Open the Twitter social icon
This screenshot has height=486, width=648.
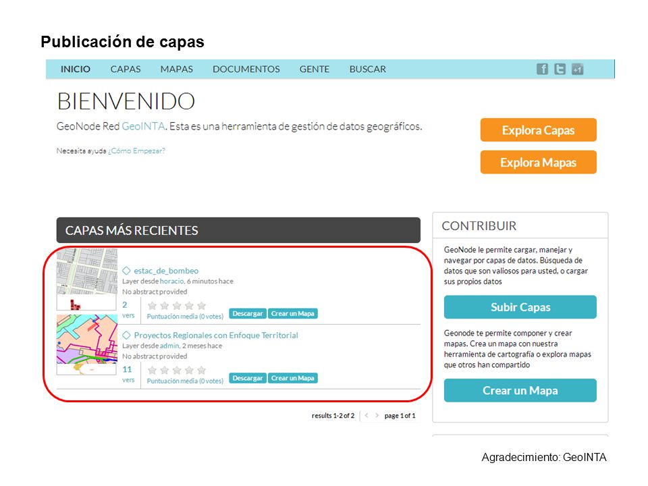click(560, 69)
